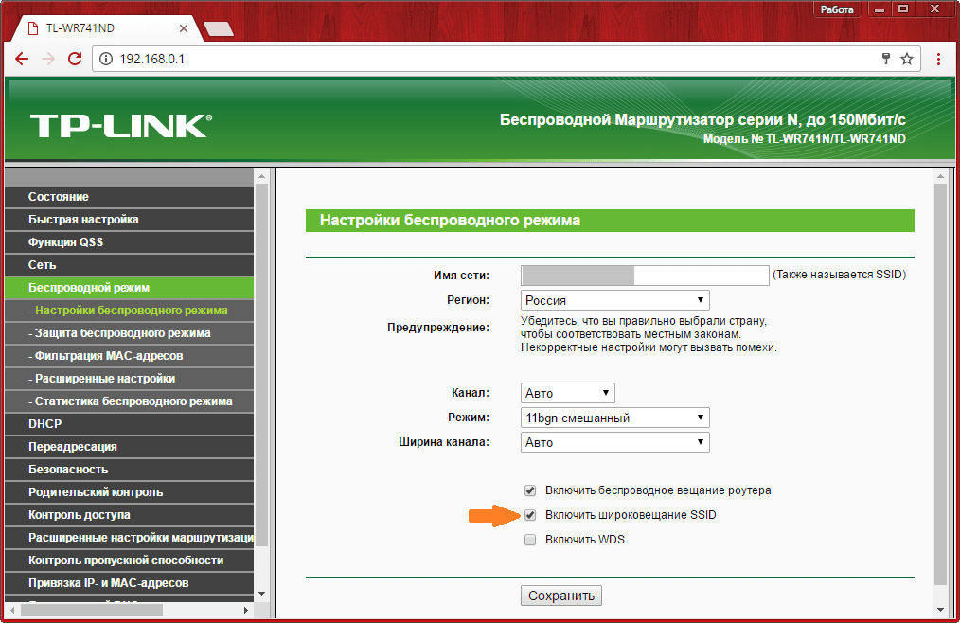Open the Region dropdown showing Россия
Viewport: 960px width, 623px height.
[614, 300]
